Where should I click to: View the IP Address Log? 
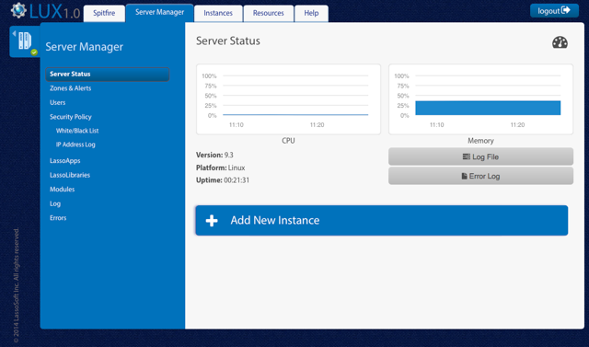[x=75, y=145]
